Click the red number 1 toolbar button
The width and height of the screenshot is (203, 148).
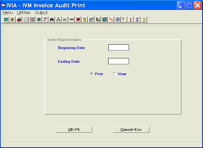131,20
